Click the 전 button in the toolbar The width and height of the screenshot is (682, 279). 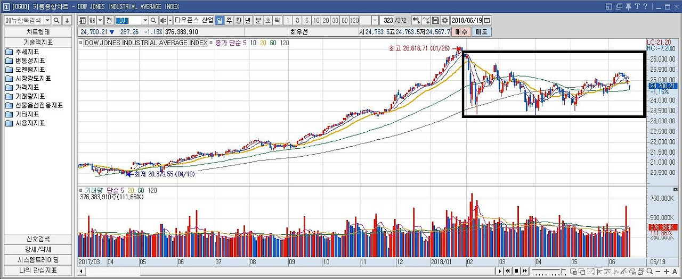tap(109, 20)
